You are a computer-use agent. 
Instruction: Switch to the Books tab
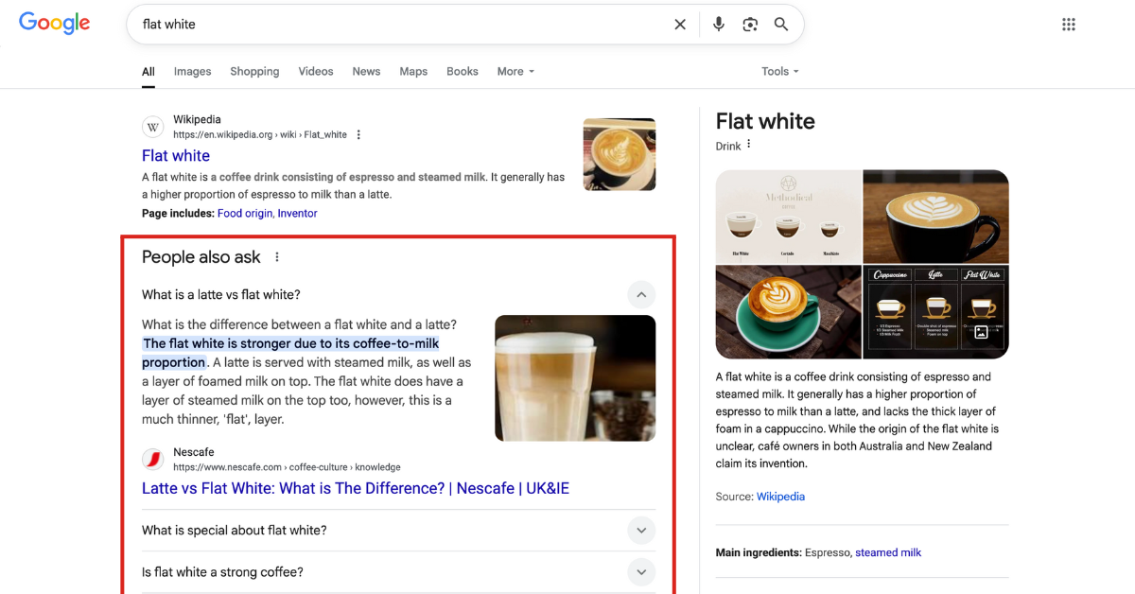(463, 72)
